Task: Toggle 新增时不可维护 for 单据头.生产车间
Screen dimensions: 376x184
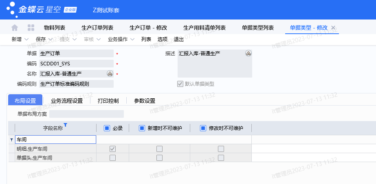Action: [159, 158]
